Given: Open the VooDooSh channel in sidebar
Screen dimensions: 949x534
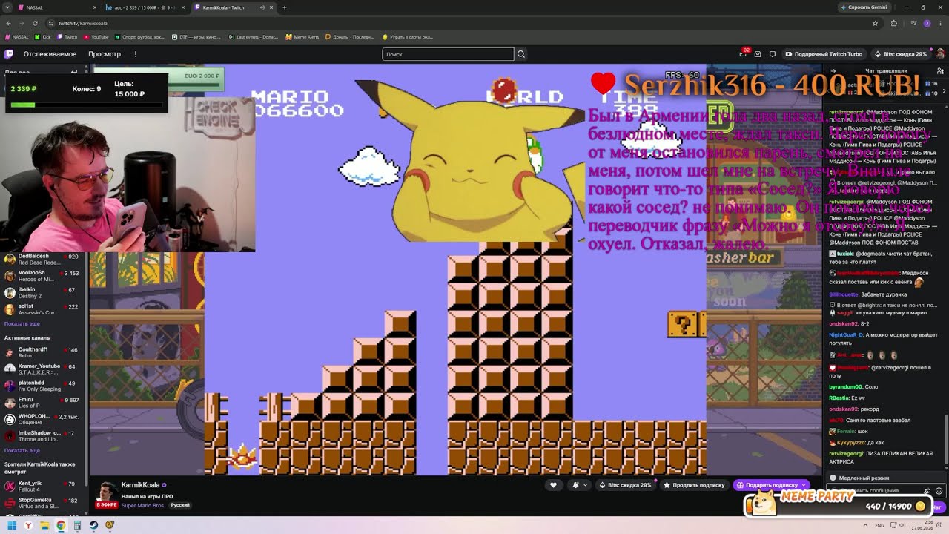Looking at the screenshot, I should 42,276.
